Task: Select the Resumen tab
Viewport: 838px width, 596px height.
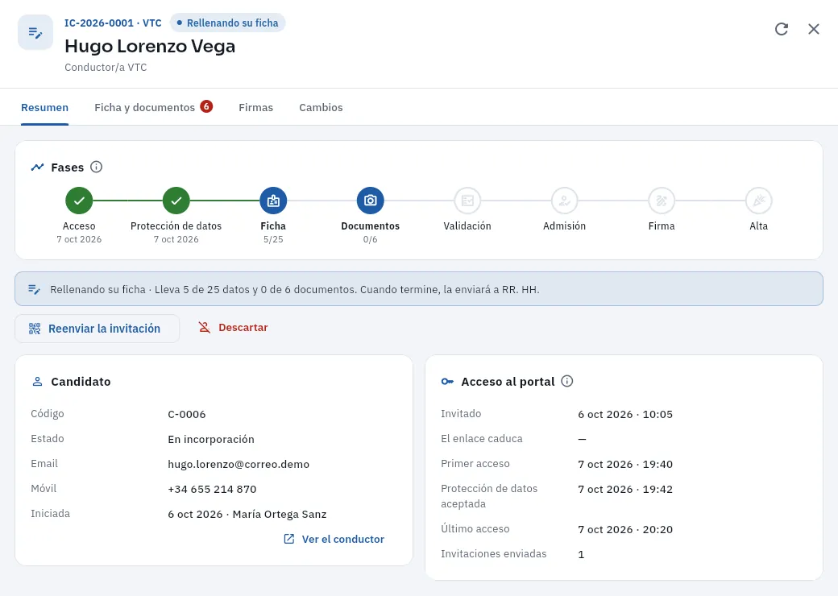Action: (x=45, y=107)
